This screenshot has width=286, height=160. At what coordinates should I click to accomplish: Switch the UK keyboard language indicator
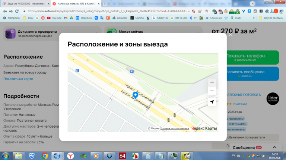click(x=234, y=156)
